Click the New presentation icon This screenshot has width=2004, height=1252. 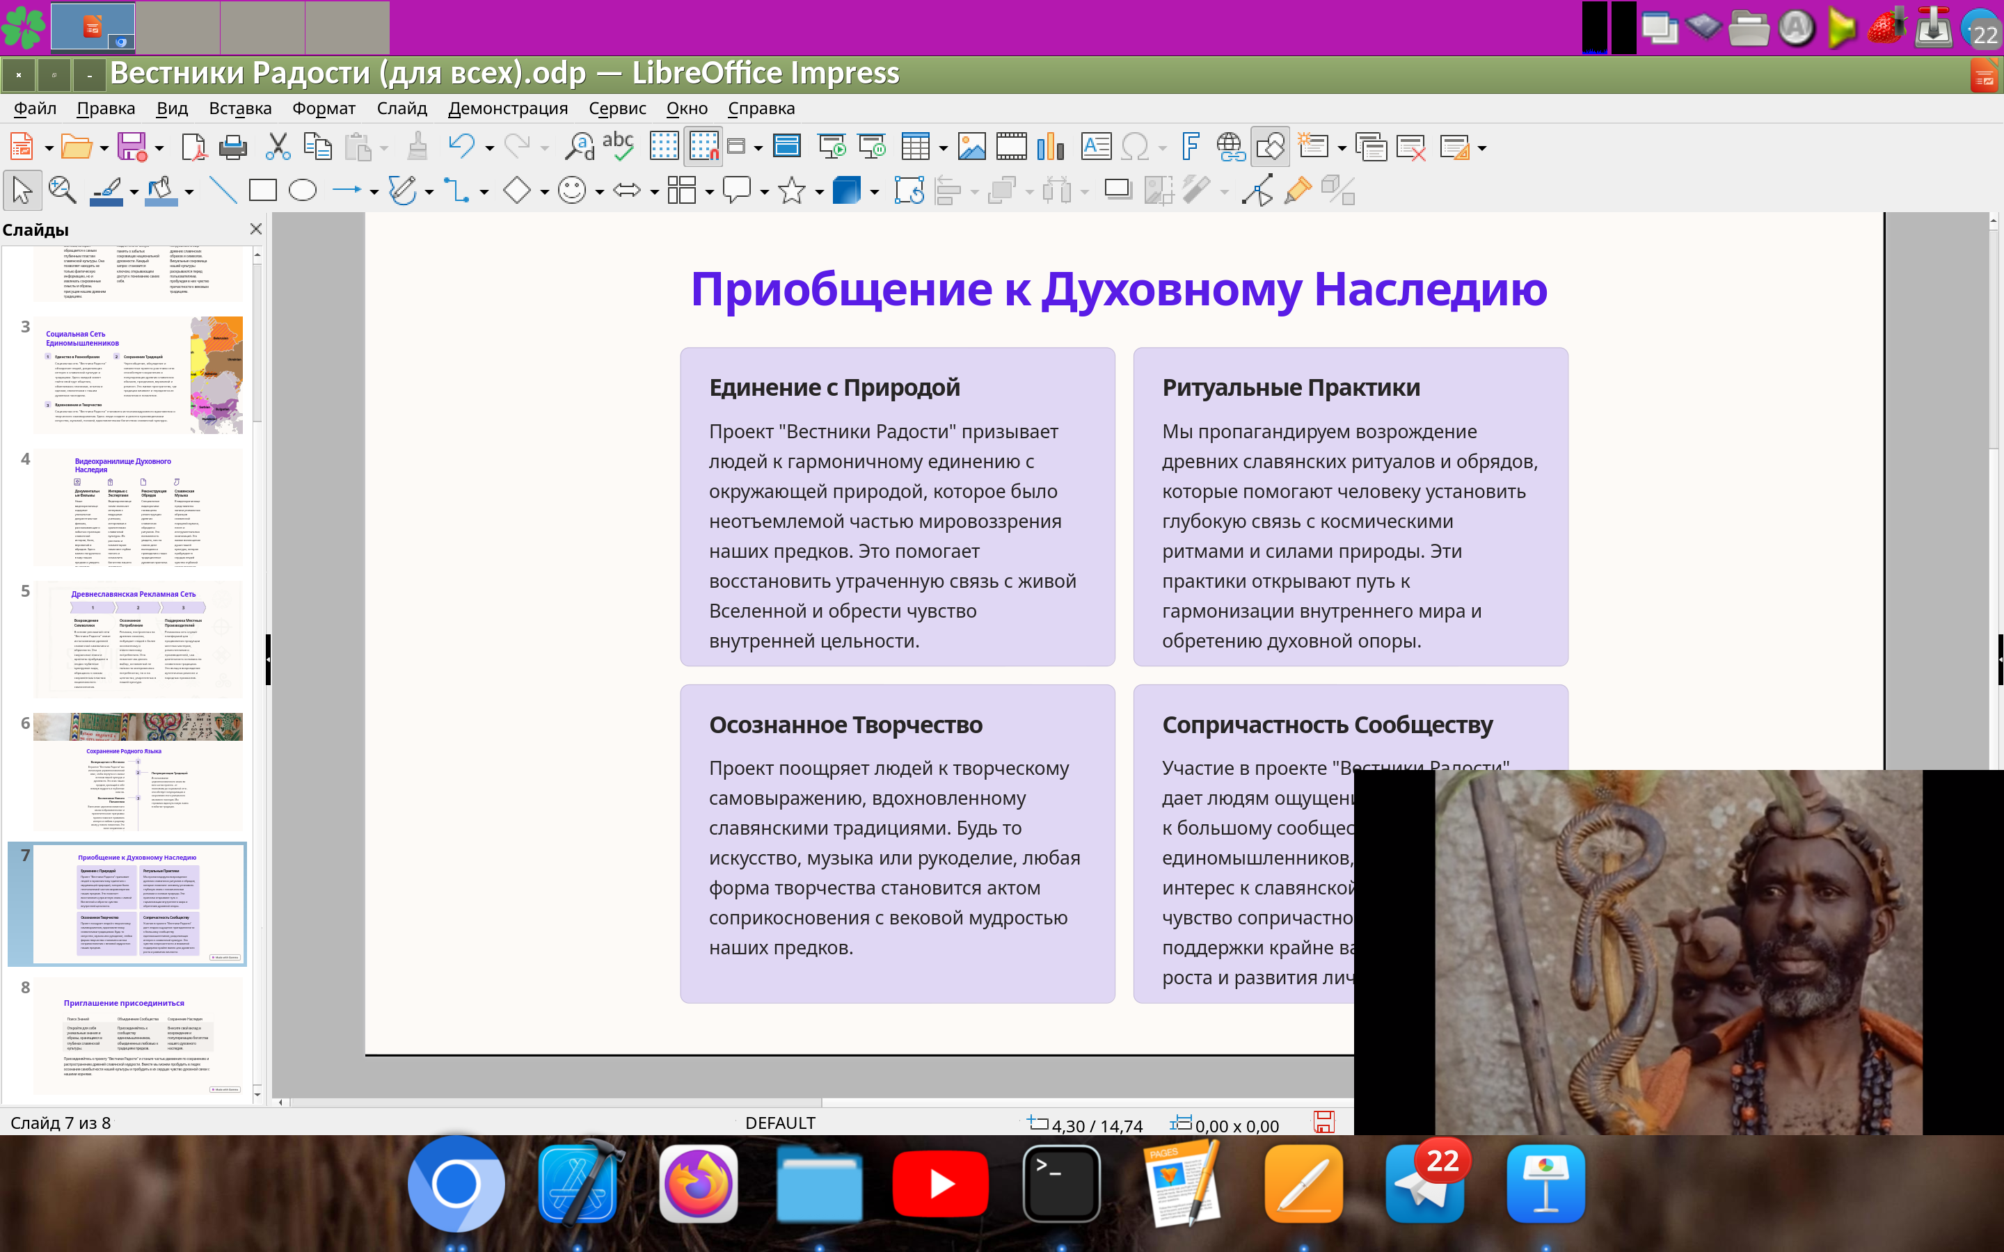22,147
